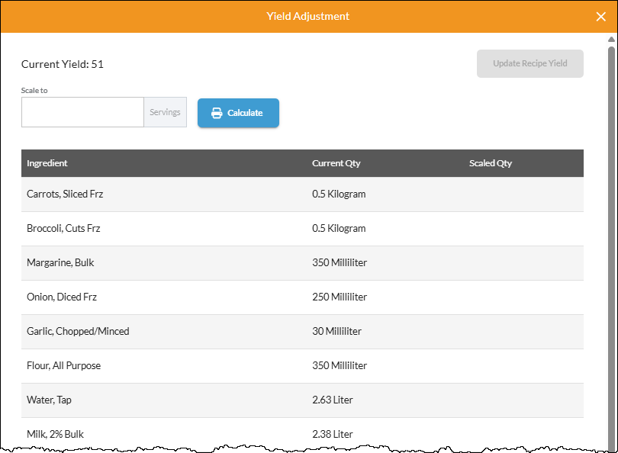The height and width of the screenshot is (453, 618).
Task: Click the Calculate button
Action: (238, 113)
